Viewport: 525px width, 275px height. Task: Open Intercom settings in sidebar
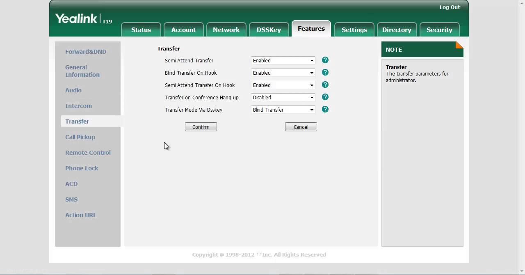tap(78, 106)
